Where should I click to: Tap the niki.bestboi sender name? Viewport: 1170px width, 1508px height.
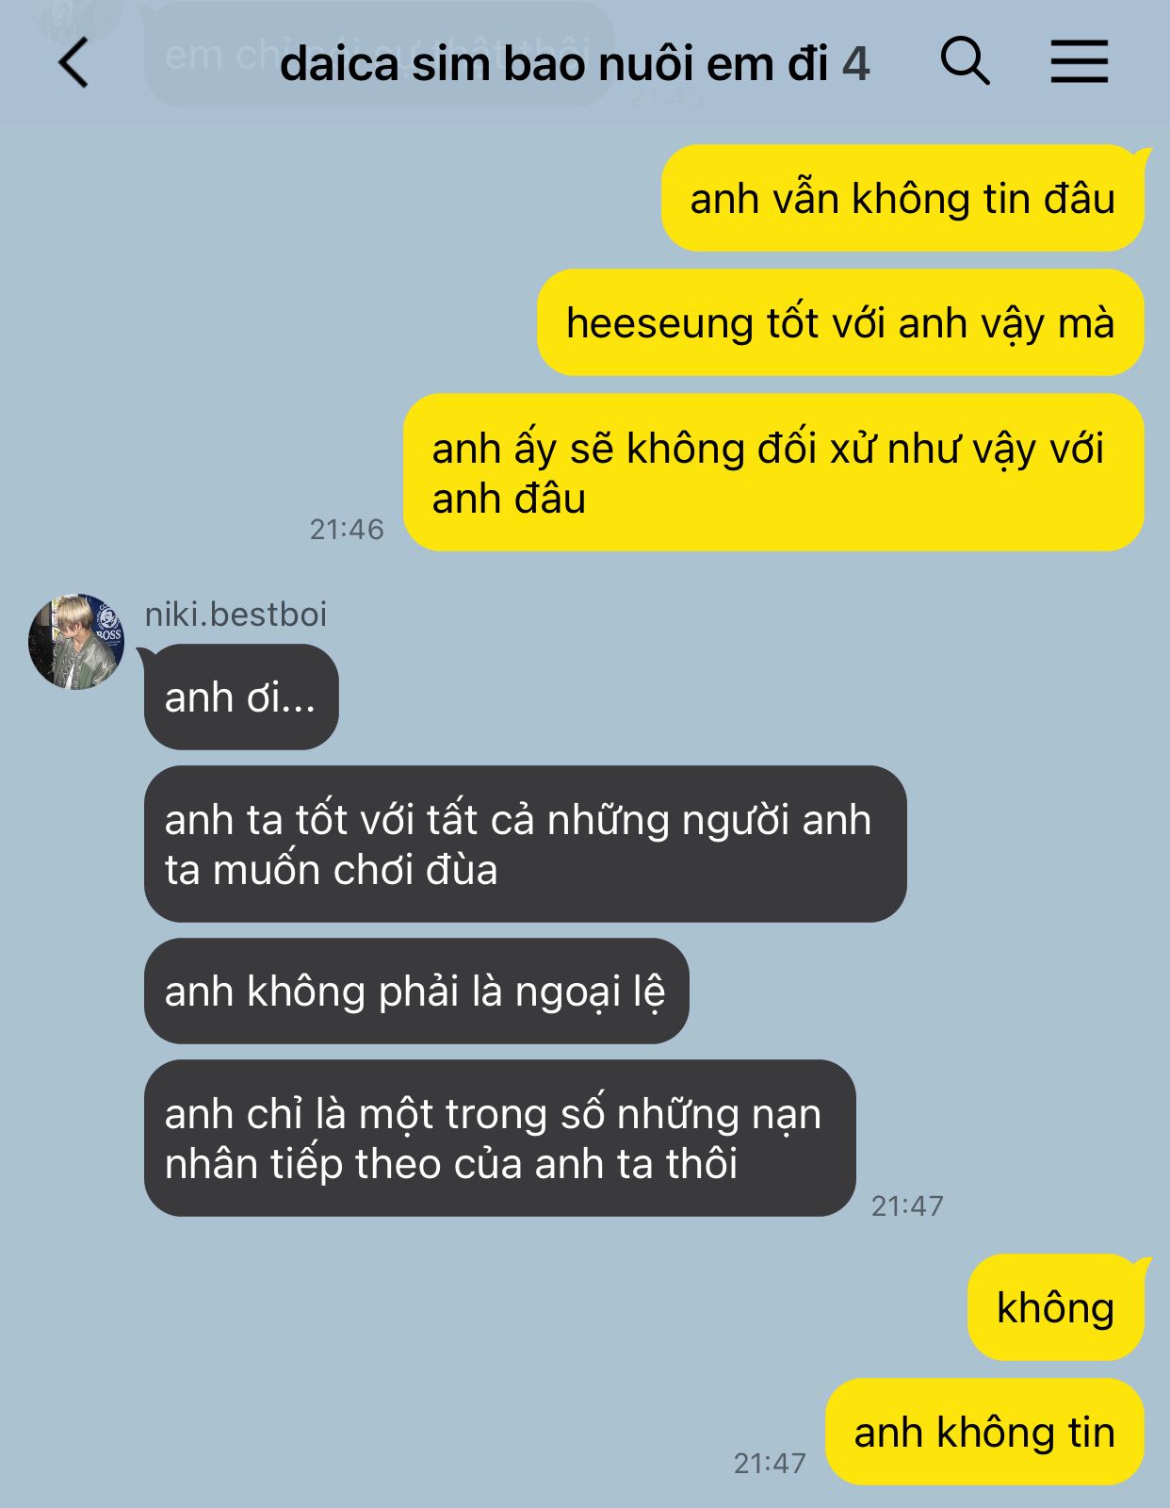tap(236, 615)
